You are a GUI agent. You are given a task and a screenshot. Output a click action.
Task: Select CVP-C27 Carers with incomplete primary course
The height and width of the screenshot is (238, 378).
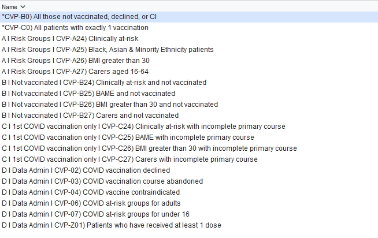pyautogui.click(x=129, y=159)
